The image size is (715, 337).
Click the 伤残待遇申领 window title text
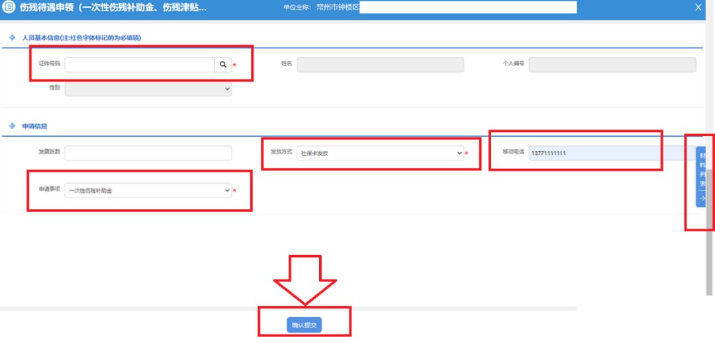[113, 8]
